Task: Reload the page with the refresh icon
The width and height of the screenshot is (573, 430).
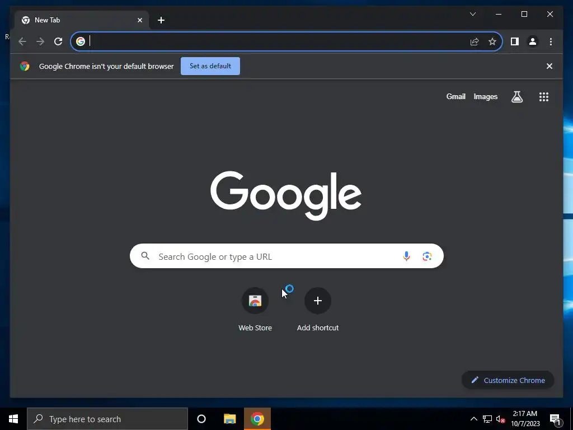Action: pos(58,41)
